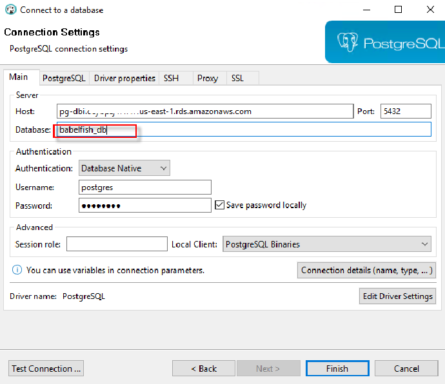The height and width of the screenshot is (384, 445).
Task: Click the PostgreSQL elephant logo
Action: click(x=348, y=43)
